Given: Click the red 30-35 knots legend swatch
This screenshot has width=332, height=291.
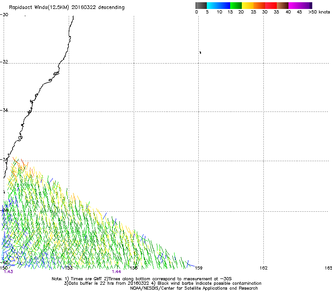Looking at the screenshot, I should (x=271, y=5).
